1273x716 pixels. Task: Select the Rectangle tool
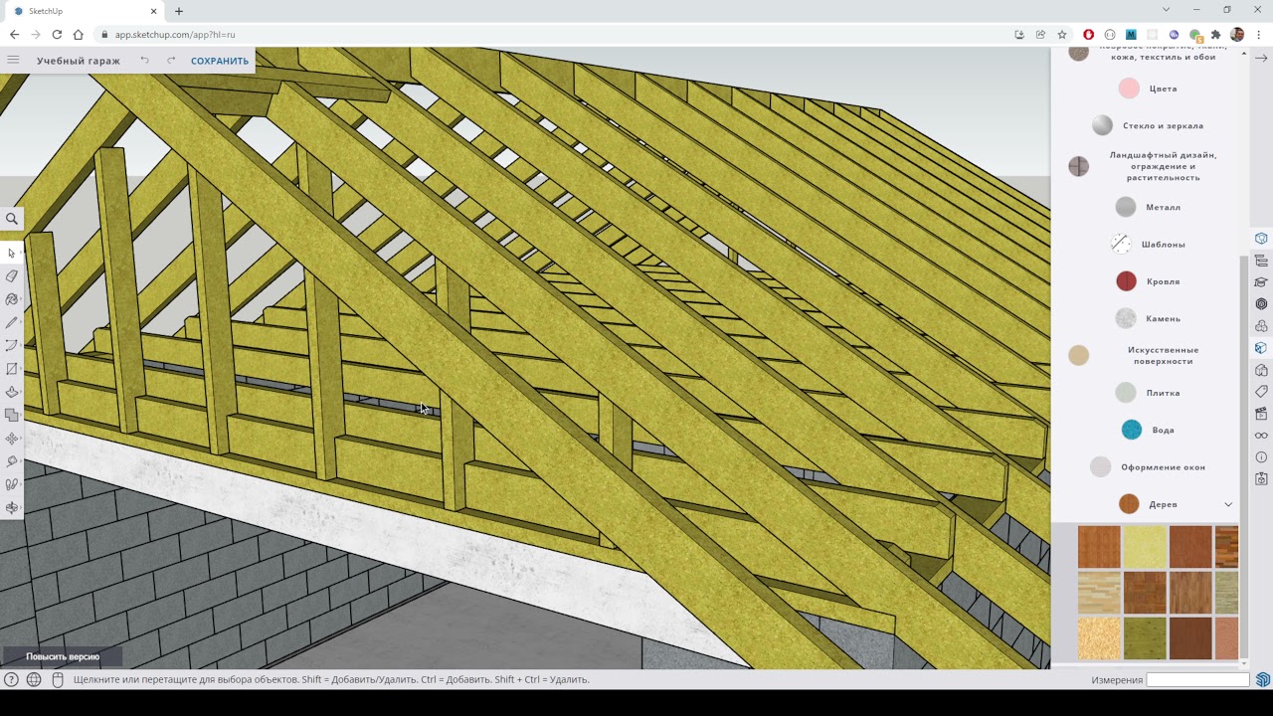[x=12, y=369]
